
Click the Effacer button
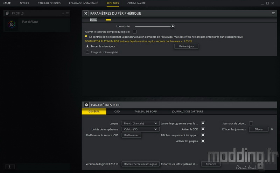[x=259, y=129]
